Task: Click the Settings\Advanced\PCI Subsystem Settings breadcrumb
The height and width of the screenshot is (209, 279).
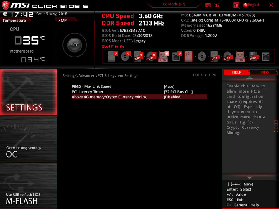Action: pos(100,76)
